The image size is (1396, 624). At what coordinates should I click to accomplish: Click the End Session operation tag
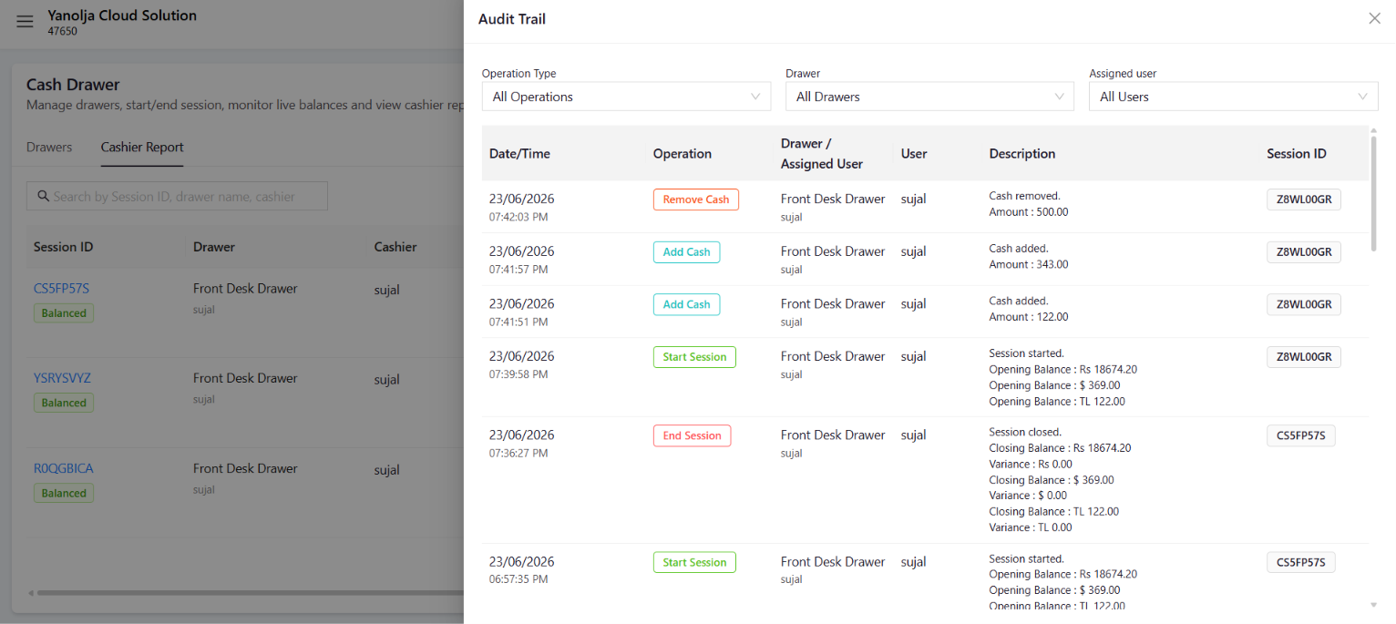tap(692, 435)
